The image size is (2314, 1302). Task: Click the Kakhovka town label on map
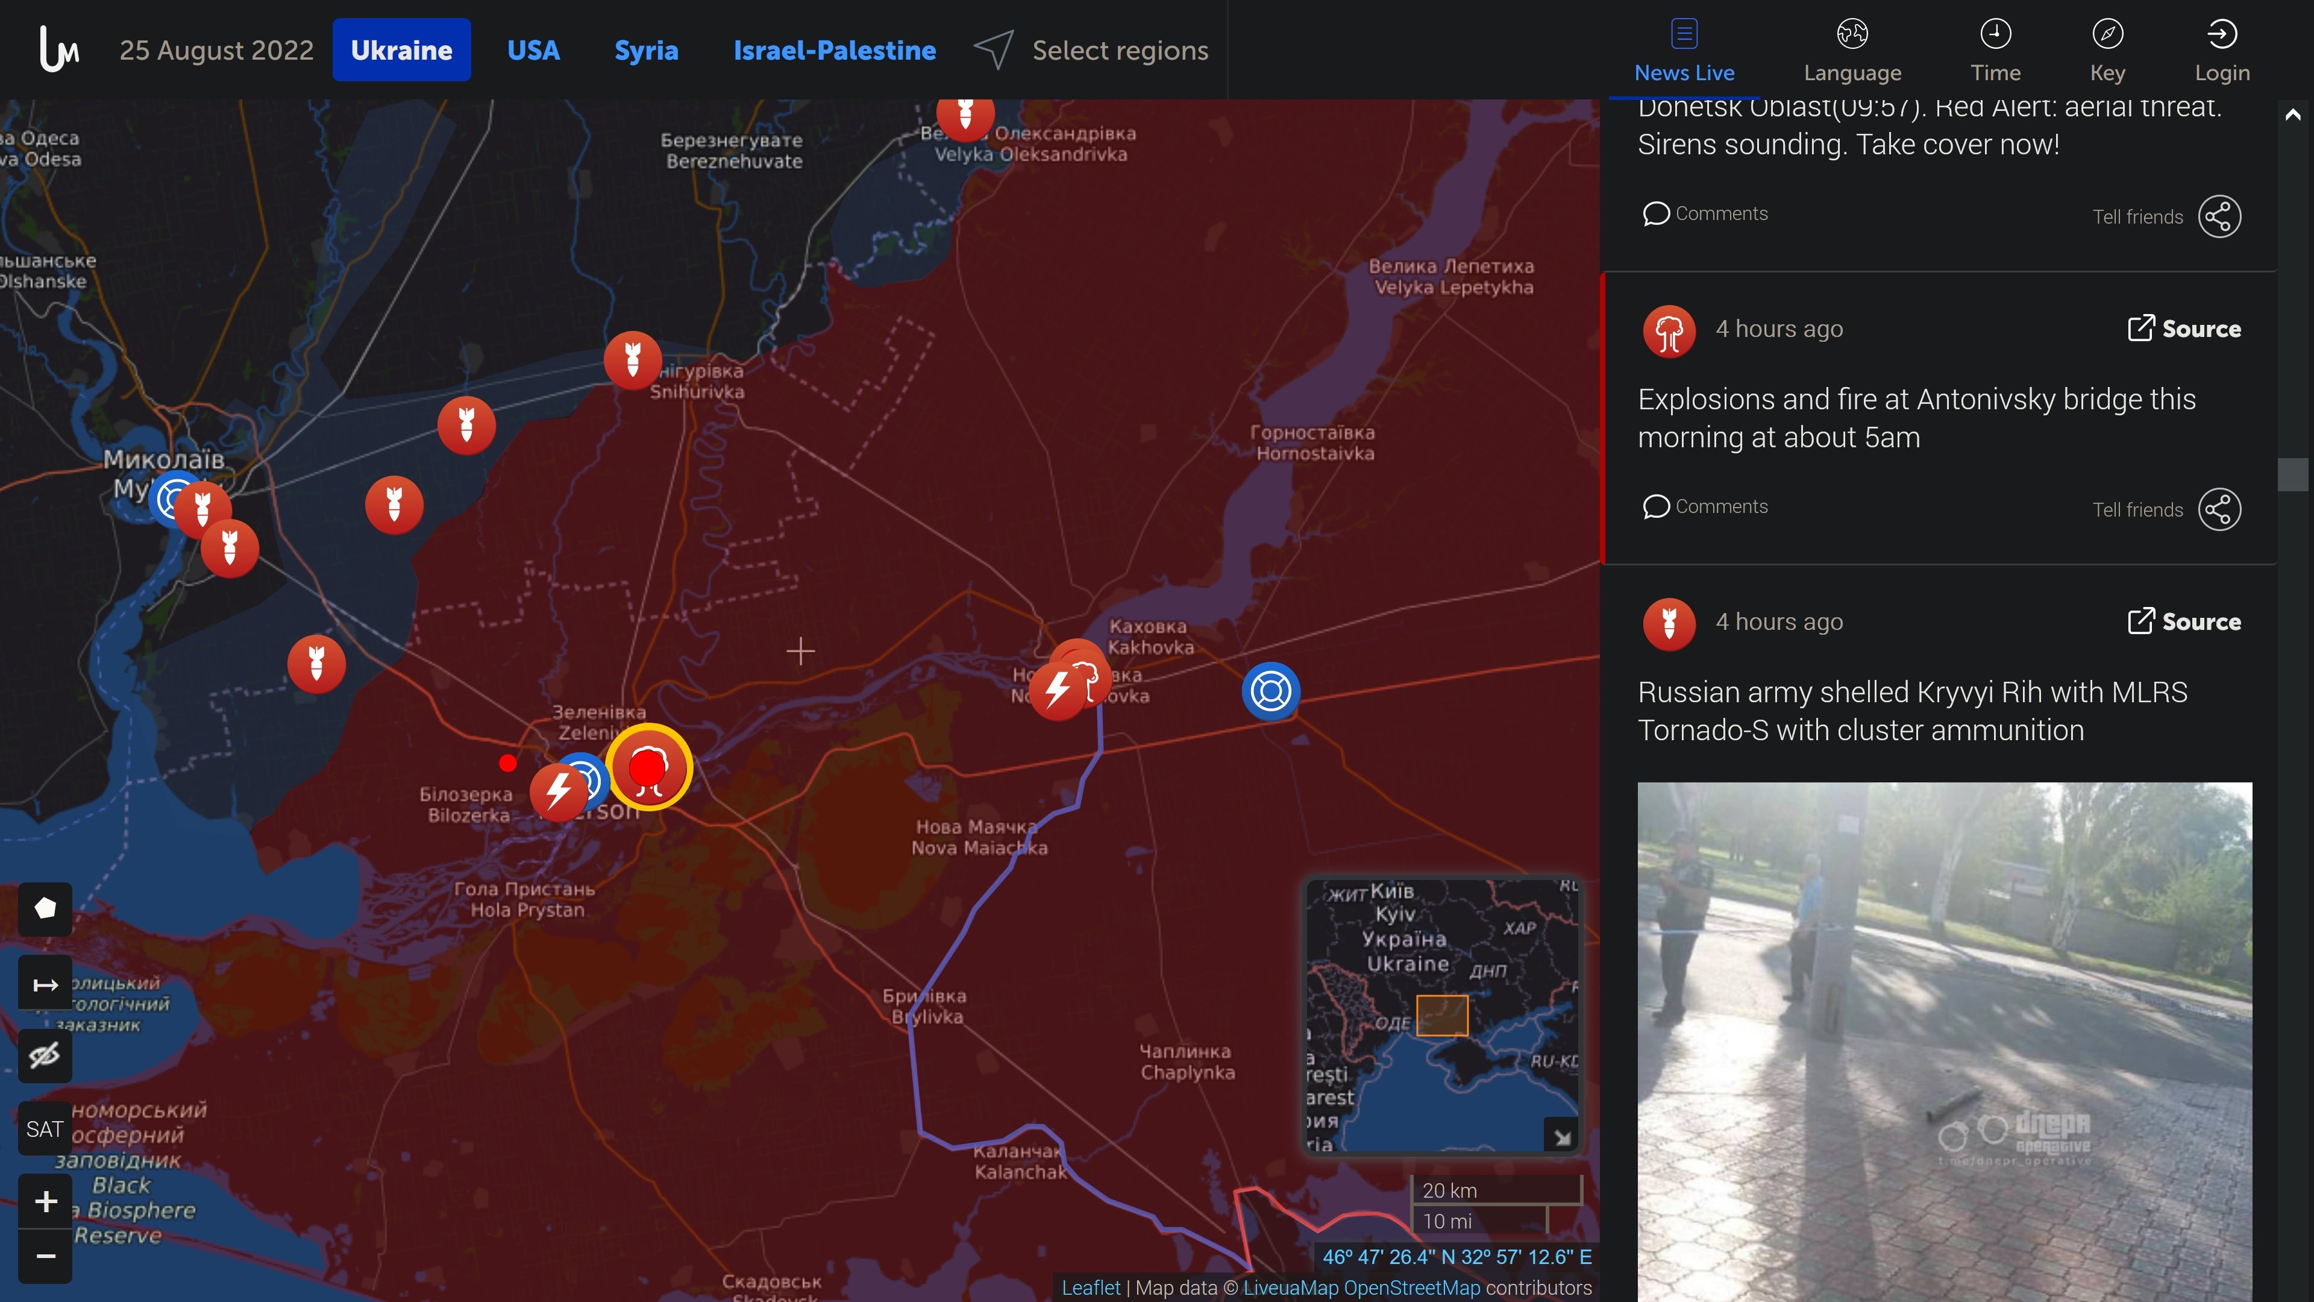pos(1151,636)
